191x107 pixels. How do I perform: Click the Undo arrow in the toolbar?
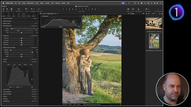32,9
